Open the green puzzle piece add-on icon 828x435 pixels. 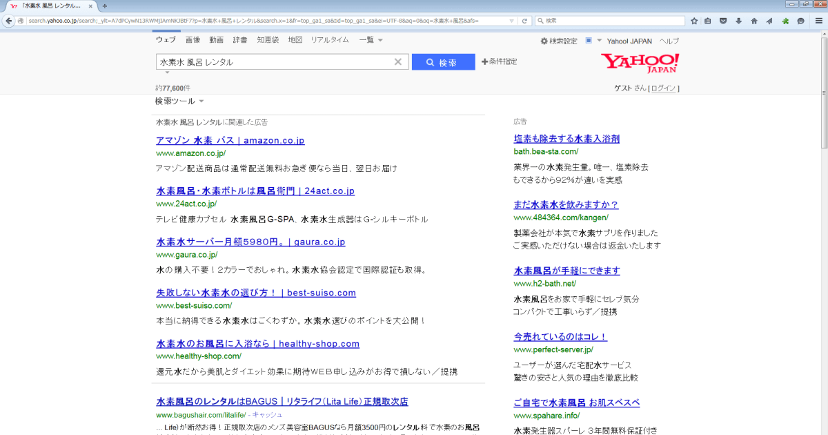(x=785, y=21)
